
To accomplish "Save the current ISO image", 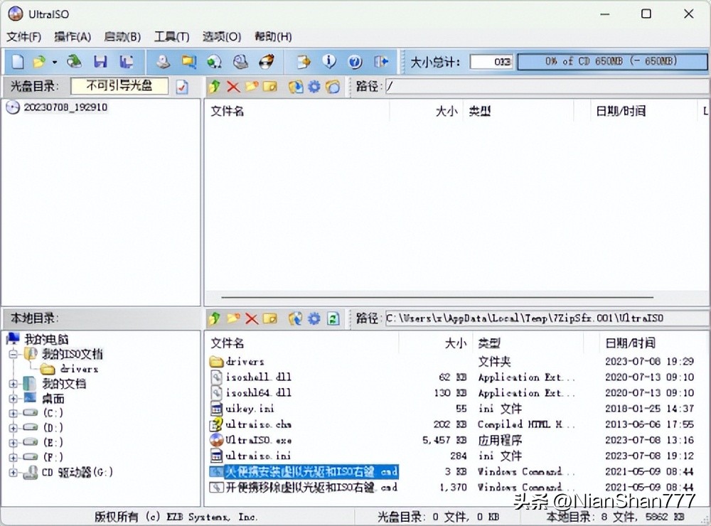I will (x=101, y=62).
